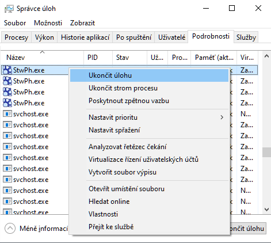The image size is (271, 243).
Task: Switch to the Procesy tab
Action: (16, 37)
